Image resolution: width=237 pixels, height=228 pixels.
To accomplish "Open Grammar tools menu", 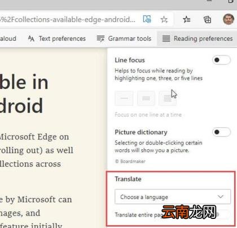I will (124, 38).
